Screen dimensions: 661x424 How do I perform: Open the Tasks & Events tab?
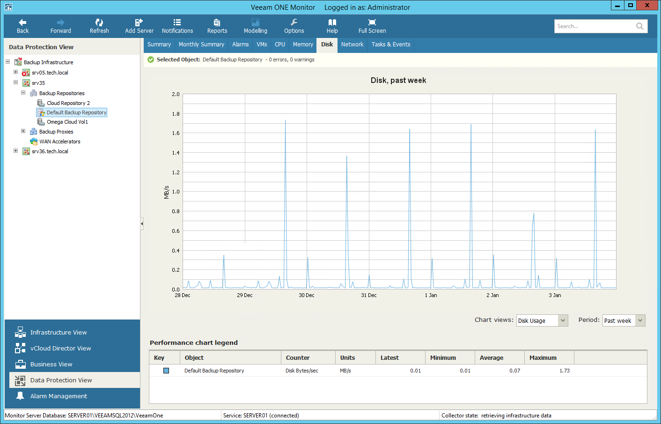391,45
